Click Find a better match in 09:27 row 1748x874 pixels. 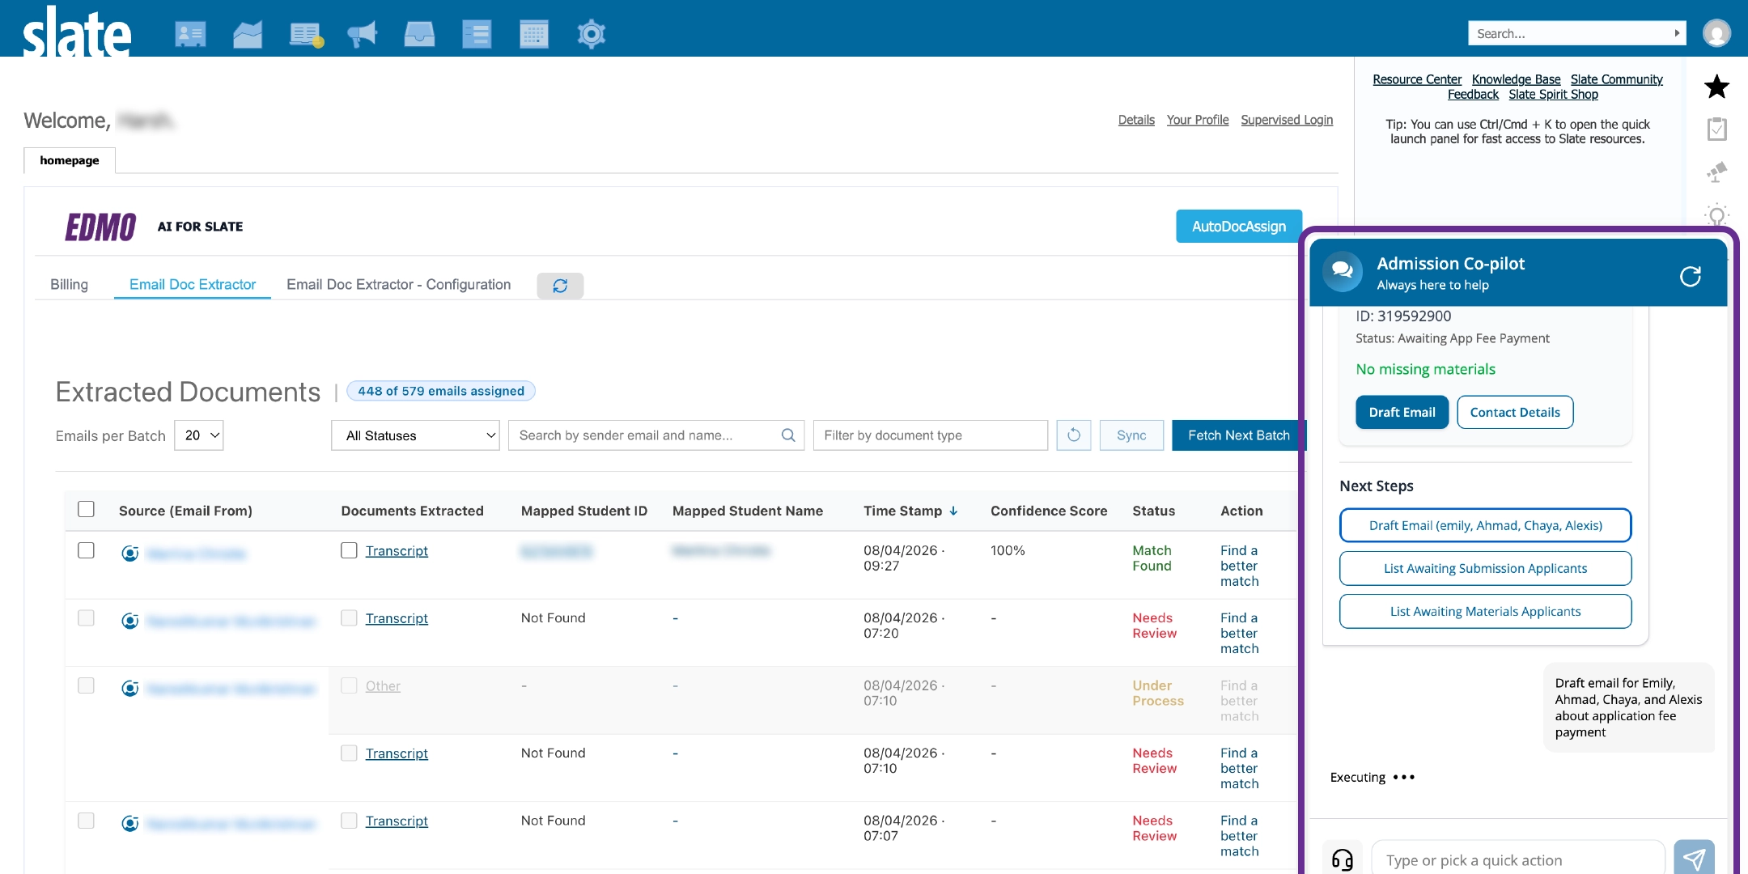1240,566
